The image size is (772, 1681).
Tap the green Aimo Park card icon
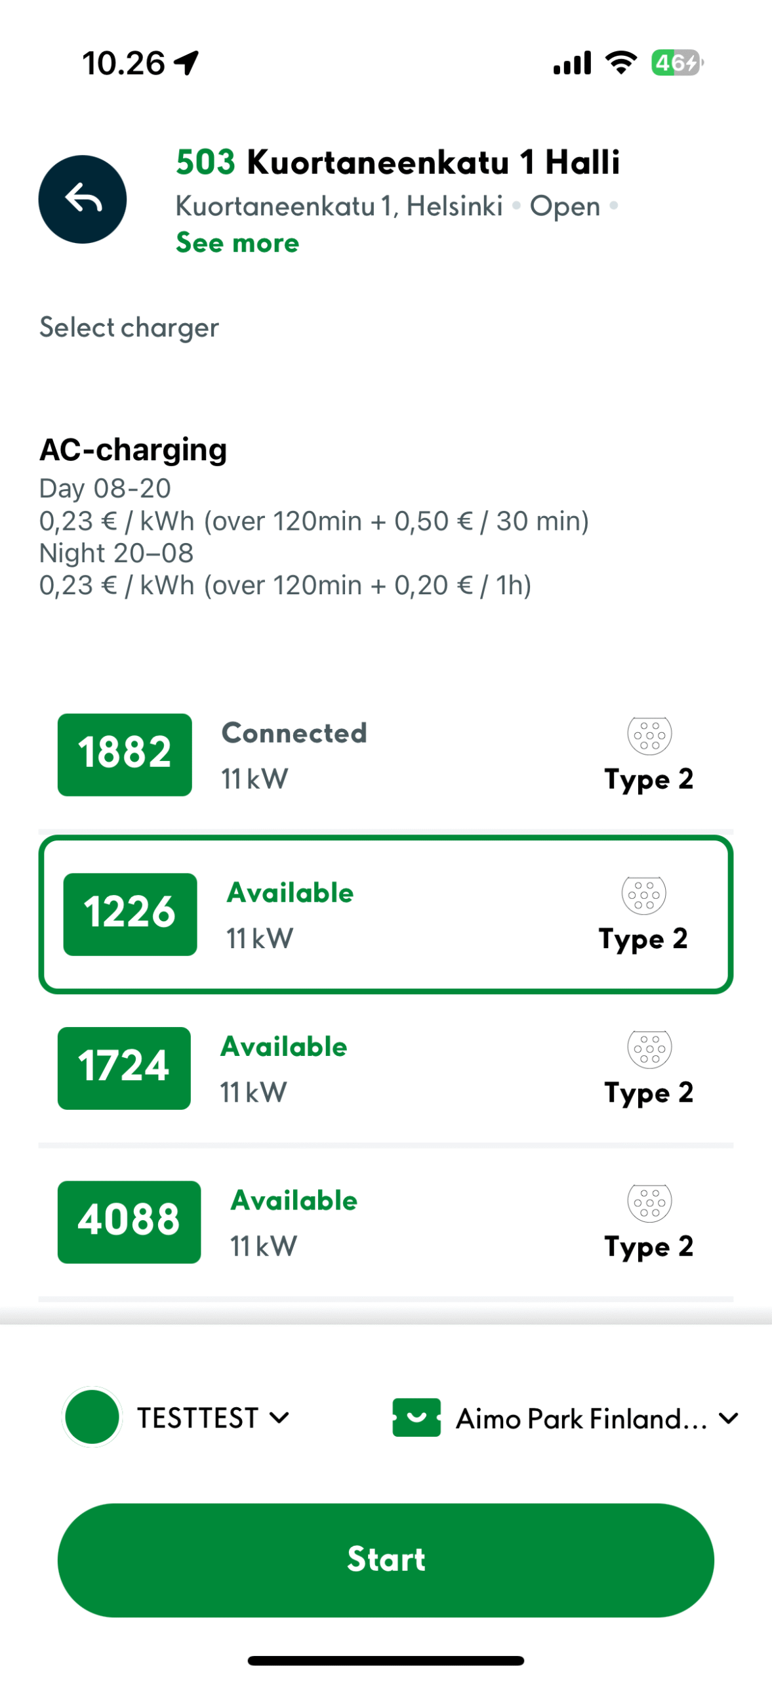coord(416,1417)
